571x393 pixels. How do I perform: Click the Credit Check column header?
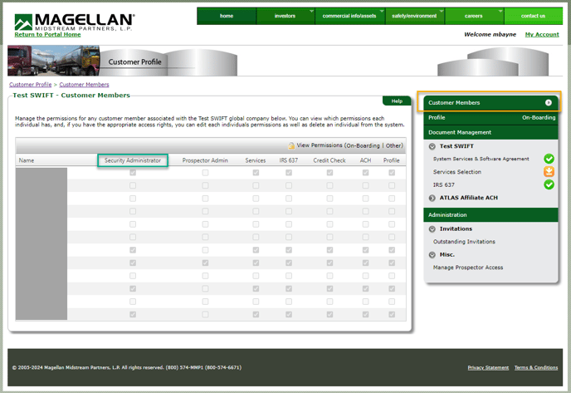pos(329,160)
